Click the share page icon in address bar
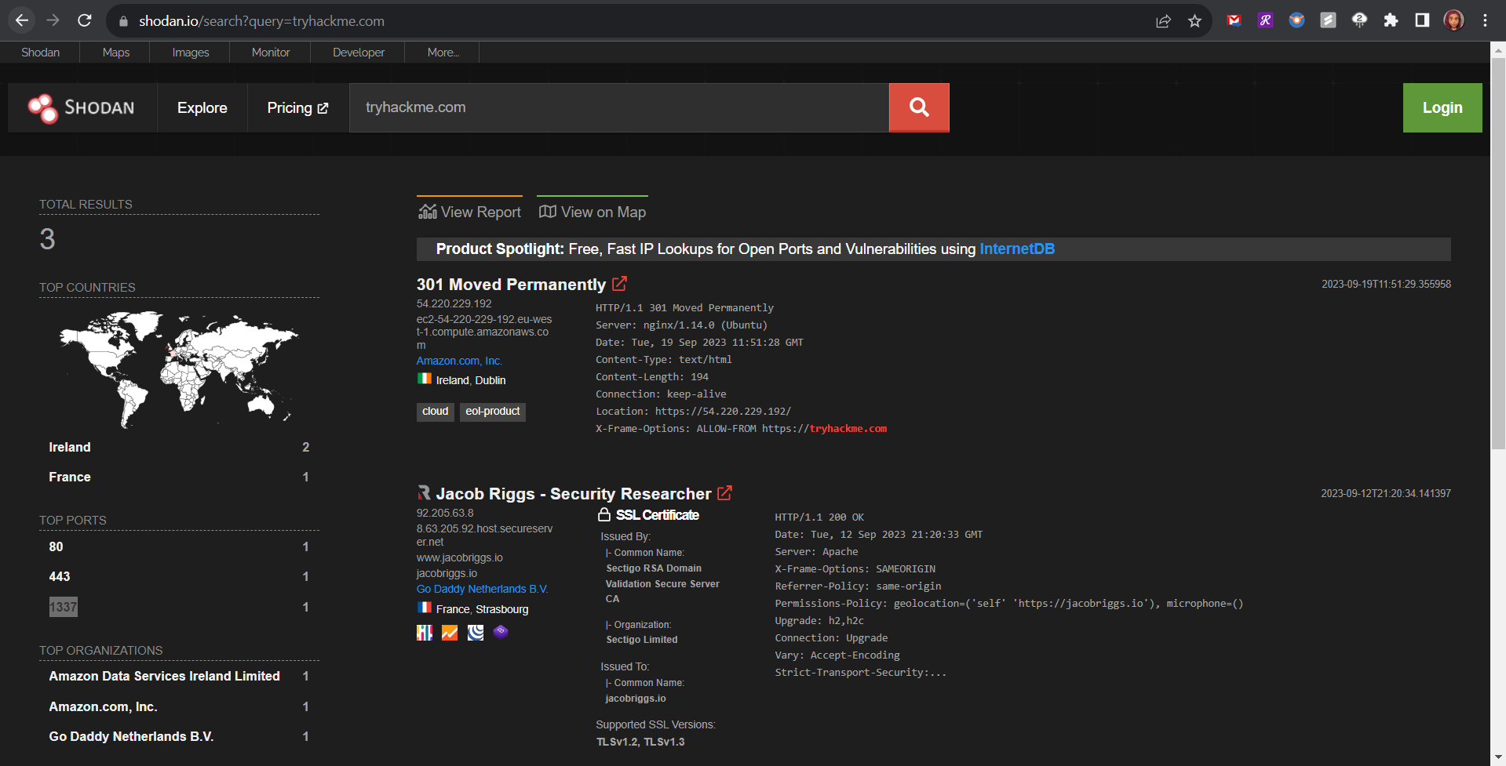Image resolution: width=1506 pixels, height=766 pixels. [x=1163, y=21]
